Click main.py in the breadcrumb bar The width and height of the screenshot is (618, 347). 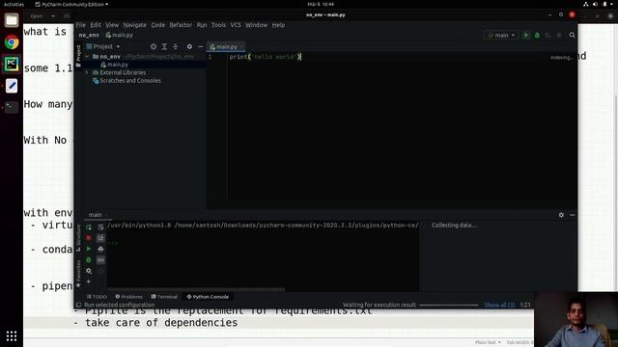(120, 35)
